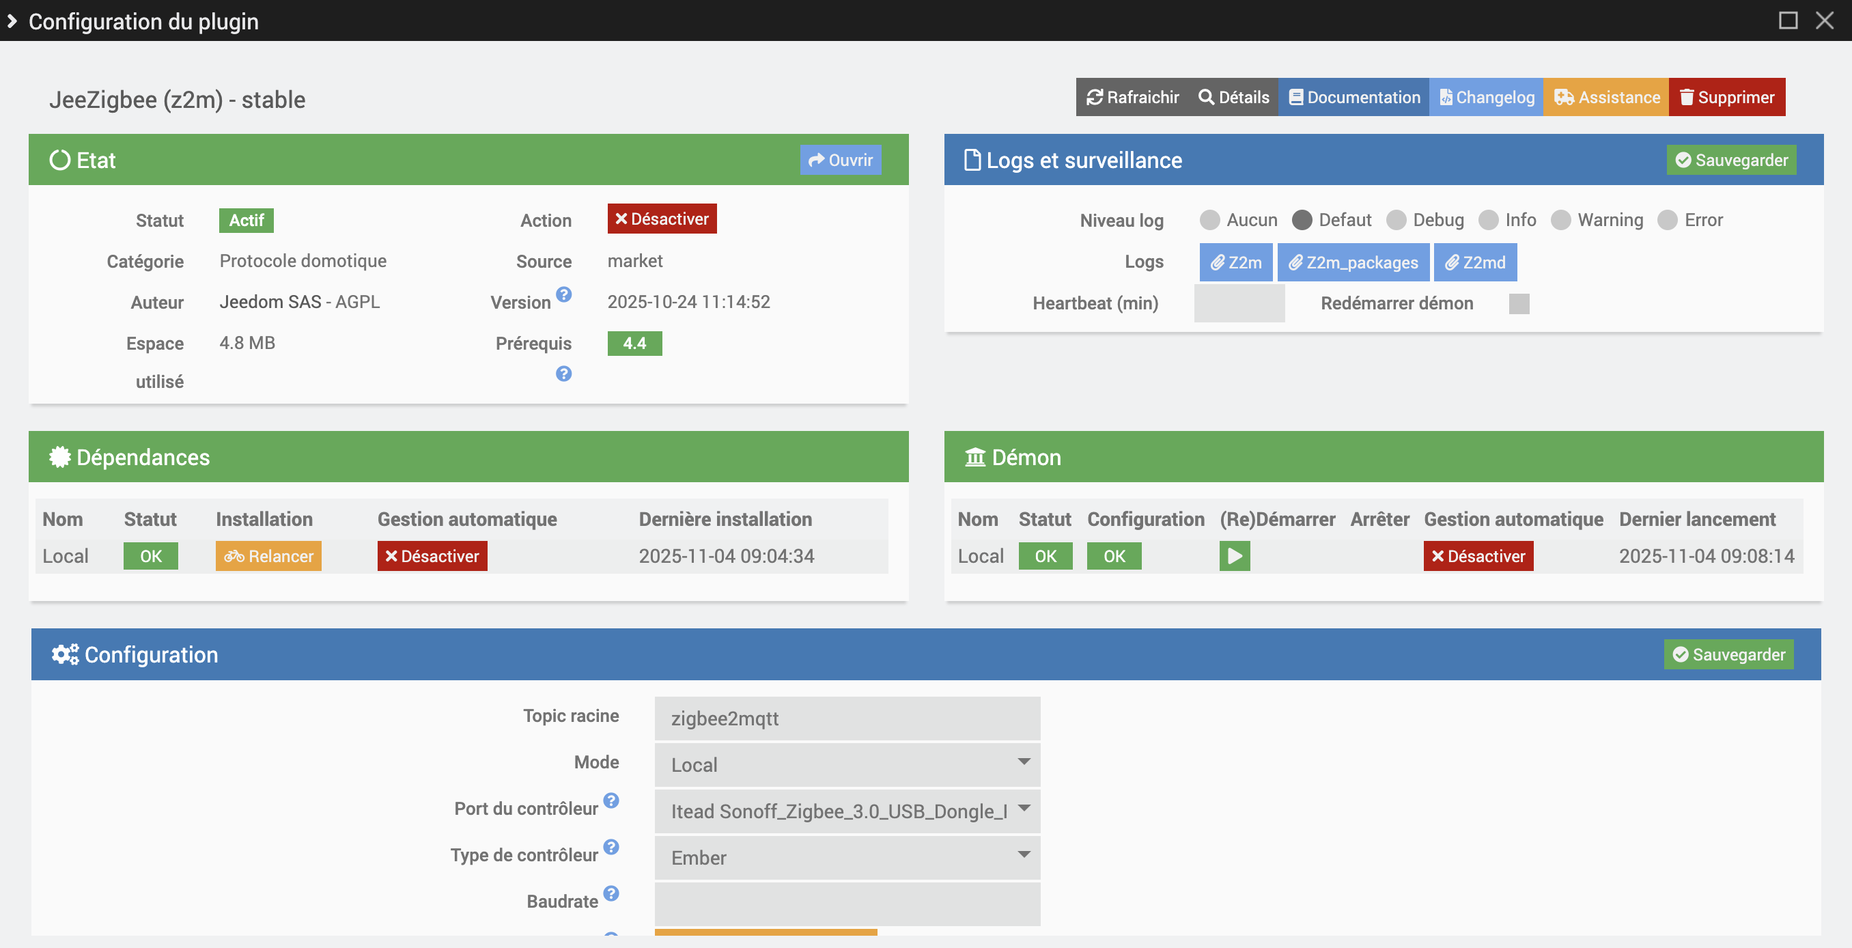The image size is (1852, 948).
Task: Open Type de contrôleur dropdown showing Ember
Action: (847, 857)
